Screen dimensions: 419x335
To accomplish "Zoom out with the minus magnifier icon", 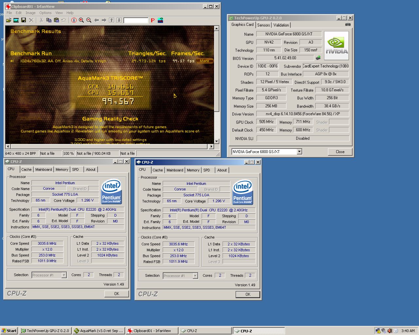I will (89, 20).
